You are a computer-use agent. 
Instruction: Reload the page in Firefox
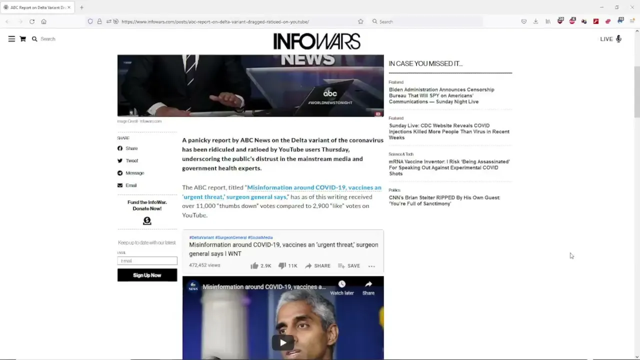click(32, 21)
